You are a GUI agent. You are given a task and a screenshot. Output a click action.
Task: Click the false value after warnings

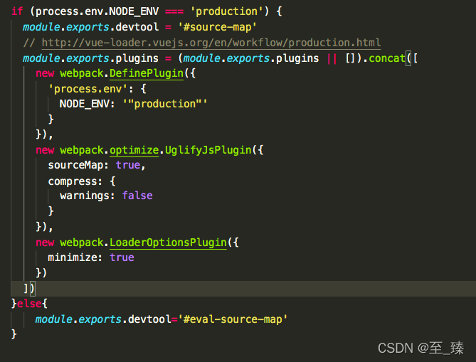coord(137,196)
